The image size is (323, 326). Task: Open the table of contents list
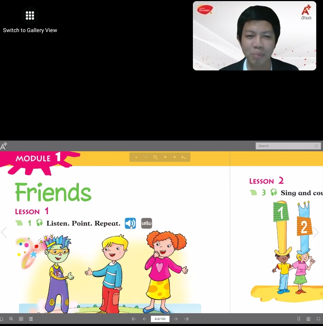pyautogui.click(x=31, y=319)
